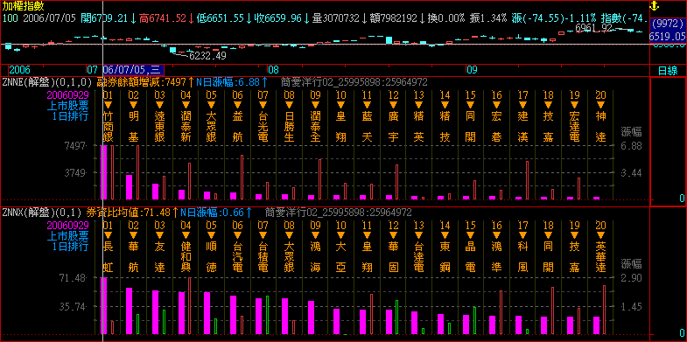Screen dimensions: 687x342
Task: Click the ZNNE(解盤)(0,1,0) indicator name
Action: pos(47,82)
